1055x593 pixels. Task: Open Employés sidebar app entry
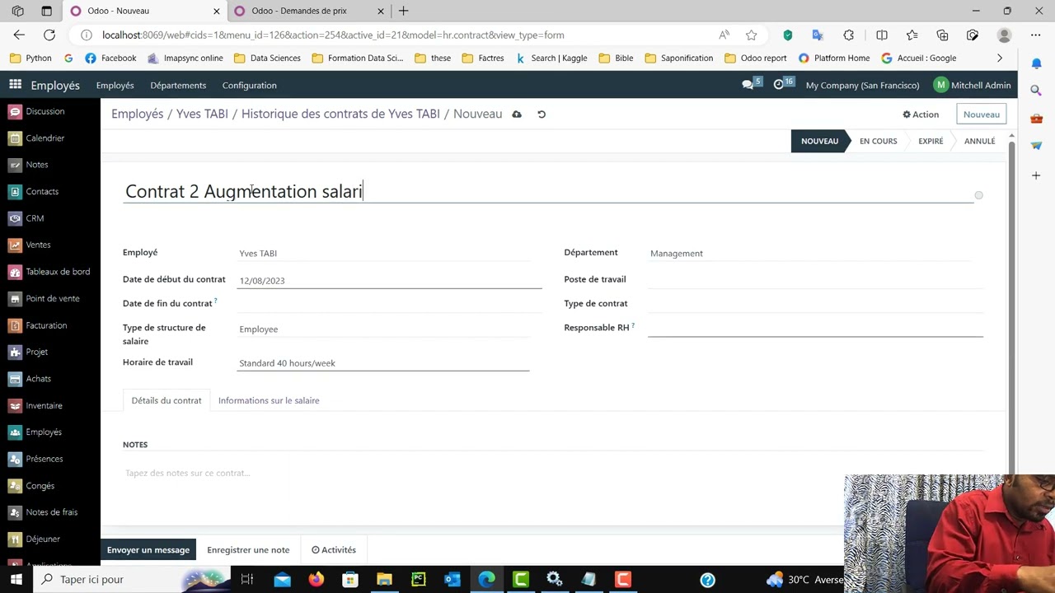pos(35,432)
